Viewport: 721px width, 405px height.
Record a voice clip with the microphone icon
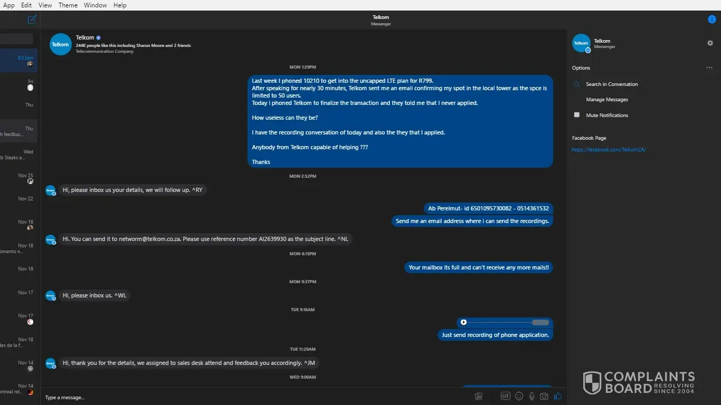click(x=532, y=396)
